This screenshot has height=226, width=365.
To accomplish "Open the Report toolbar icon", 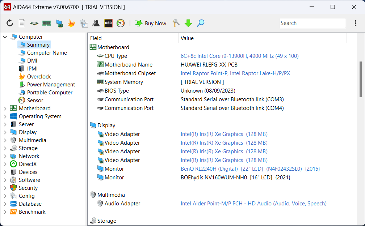I will coord(22,23).
